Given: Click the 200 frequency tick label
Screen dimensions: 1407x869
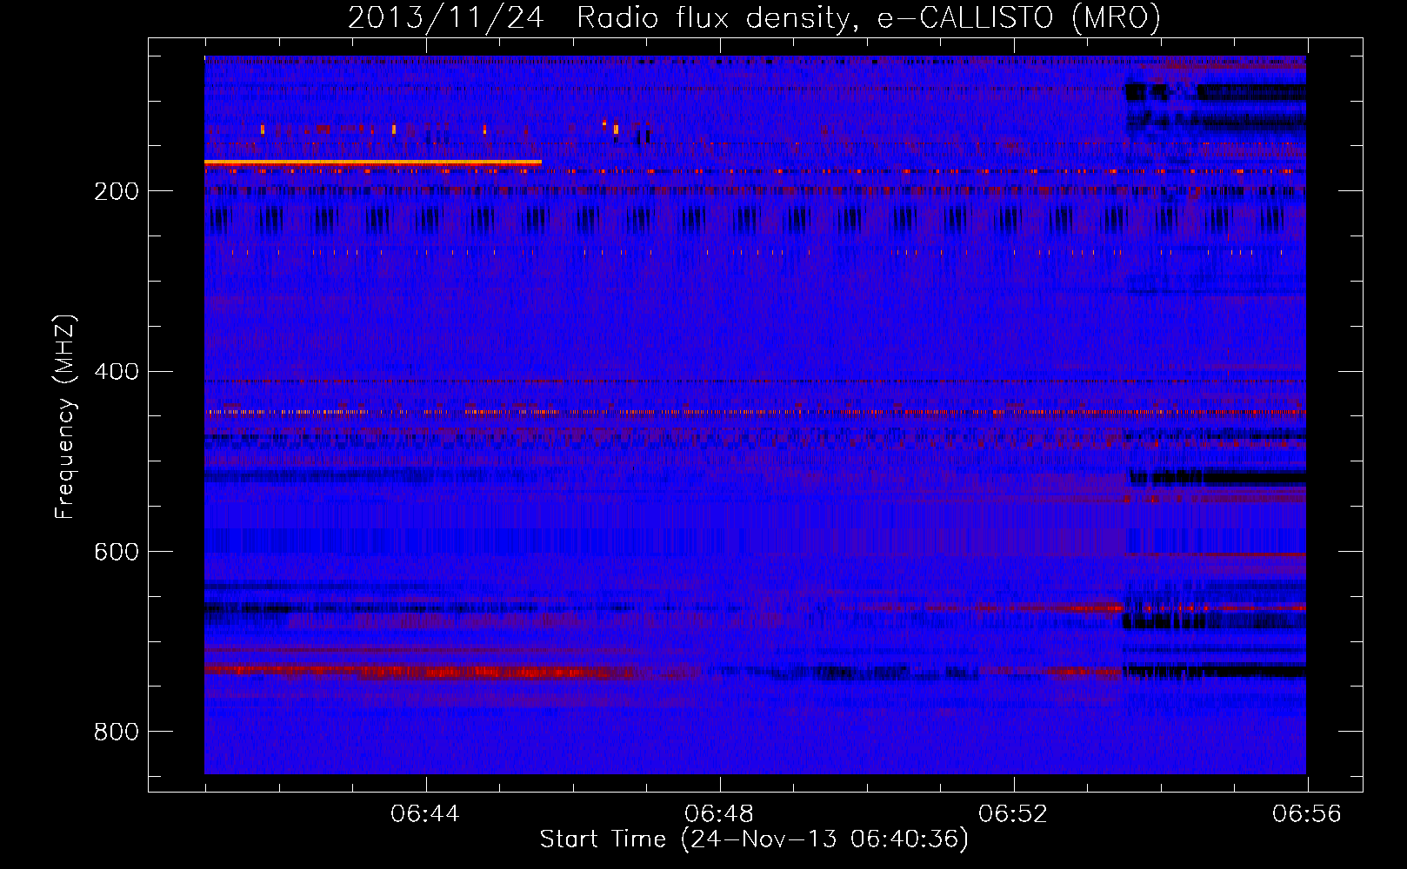Looking at the screenshot, I should (x=117, y=191).
